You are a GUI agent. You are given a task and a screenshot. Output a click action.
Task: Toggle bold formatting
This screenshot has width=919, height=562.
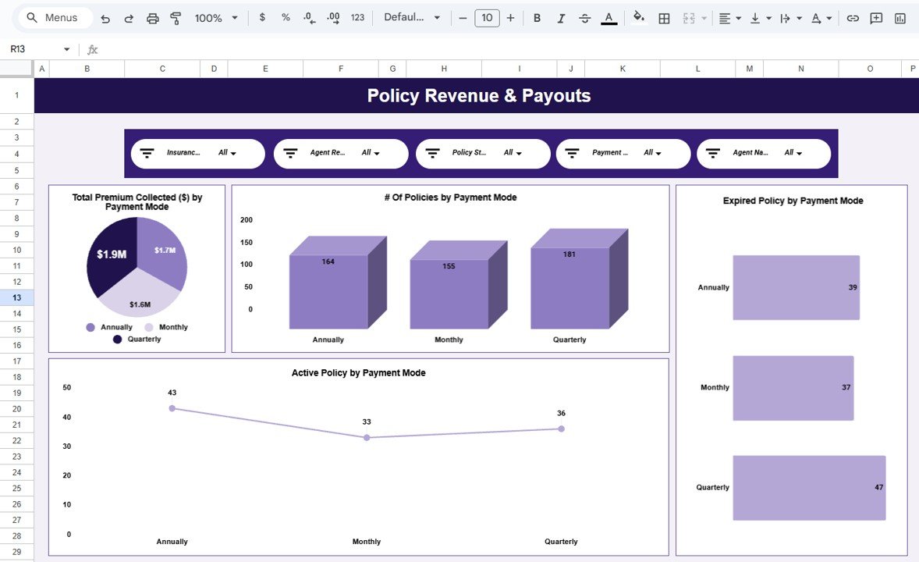click(x=538, y=17)
